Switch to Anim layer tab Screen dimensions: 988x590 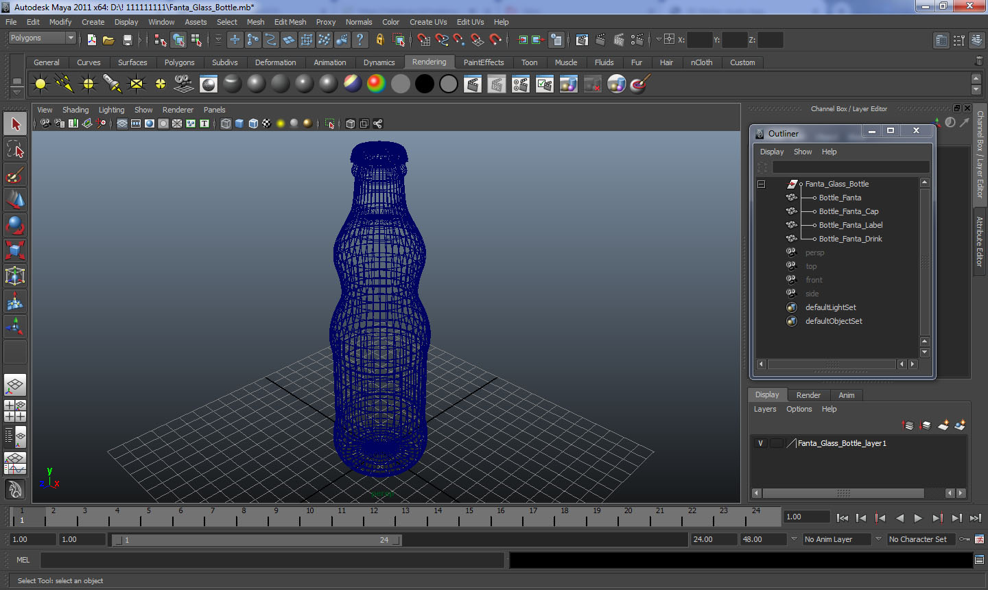click(847, 395)
